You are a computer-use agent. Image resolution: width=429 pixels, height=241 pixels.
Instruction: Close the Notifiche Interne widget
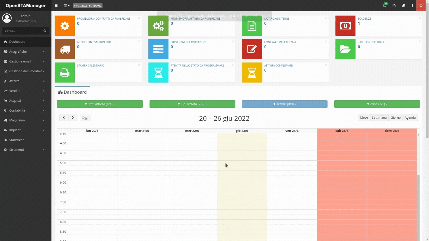[x=326, y=18]
